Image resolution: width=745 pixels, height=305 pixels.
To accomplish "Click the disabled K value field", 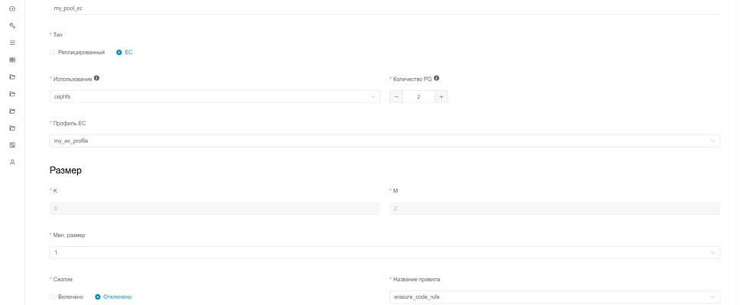I will [x=215, y=209].
